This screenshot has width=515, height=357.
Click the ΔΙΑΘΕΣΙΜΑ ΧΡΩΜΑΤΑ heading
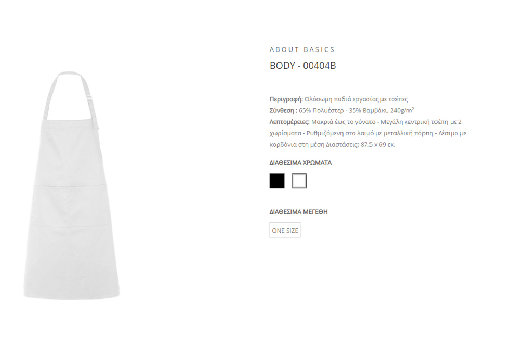300,163
